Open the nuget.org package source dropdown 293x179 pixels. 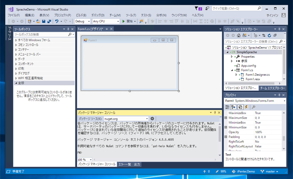(147, 119)
